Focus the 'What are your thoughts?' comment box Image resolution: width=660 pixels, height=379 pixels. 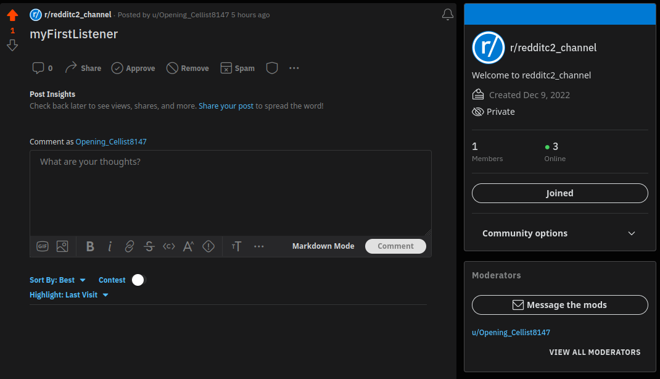(x=230, y=193)
